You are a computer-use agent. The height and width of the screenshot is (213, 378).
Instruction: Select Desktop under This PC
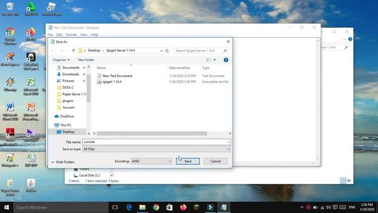point(69,132)
